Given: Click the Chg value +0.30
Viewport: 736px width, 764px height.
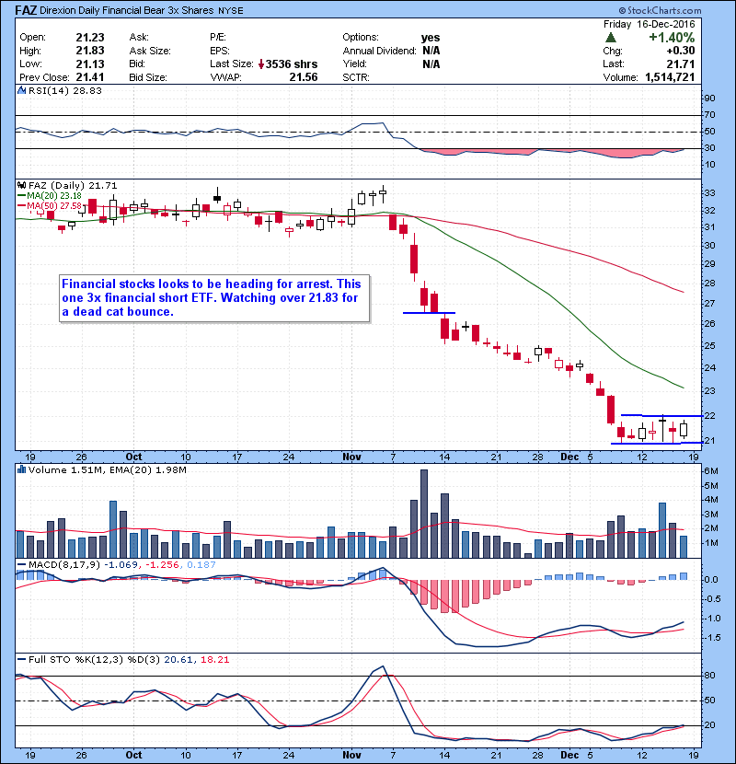Looking at the screenshot, I should [x=681, y=51].
